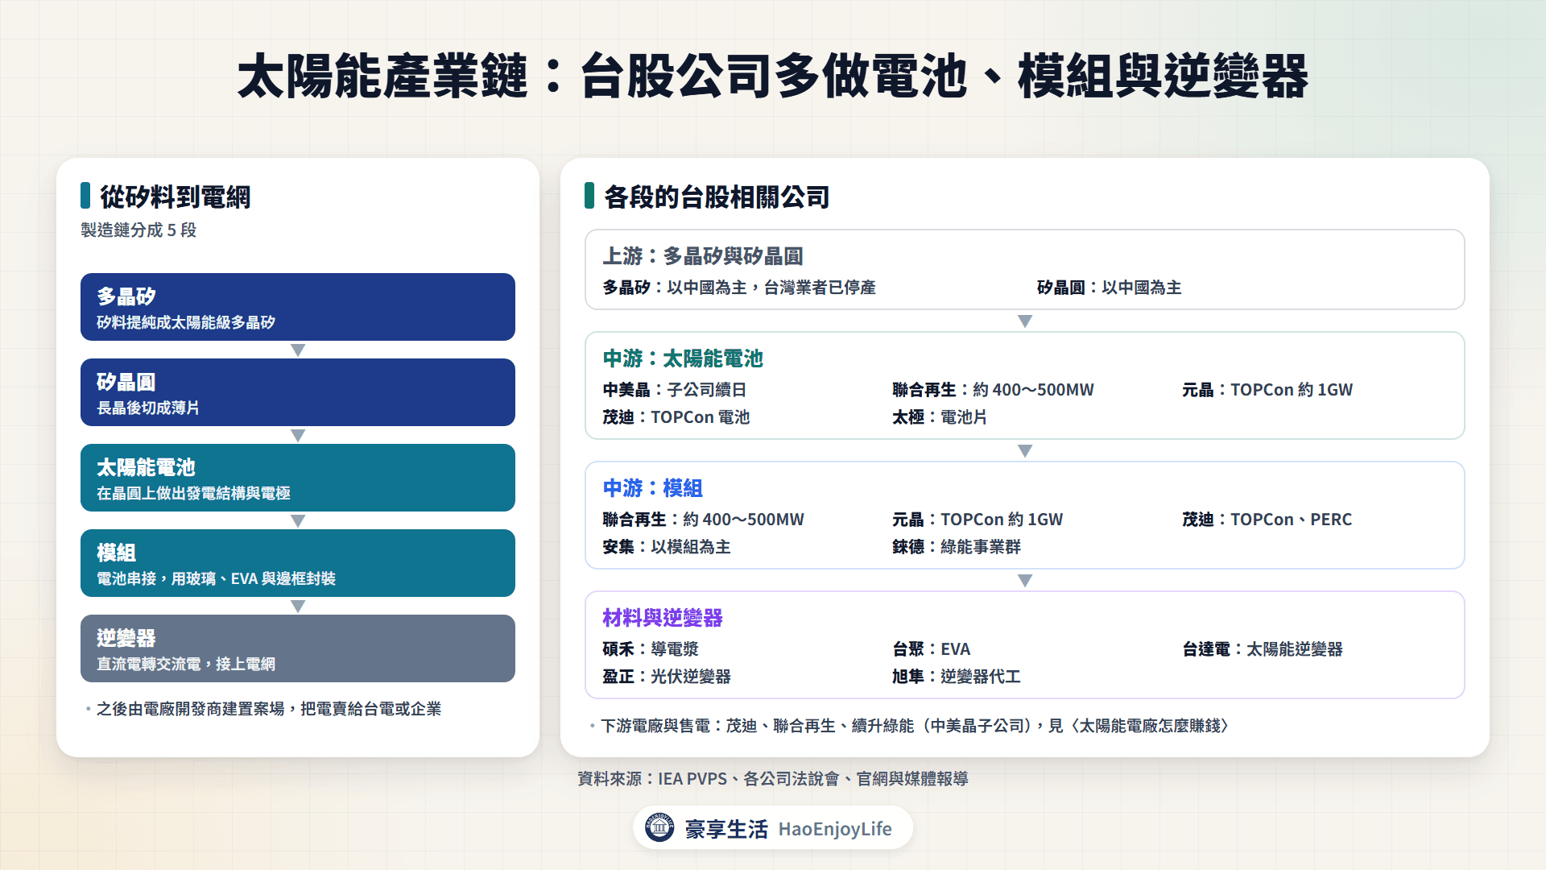1546x870 pixels.
Task: Click 碩禾：導電漿 entry
Action: tap(651, 649)
